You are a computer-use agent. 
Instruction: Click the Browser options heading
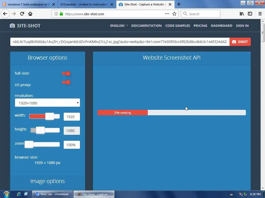[48, 57]
